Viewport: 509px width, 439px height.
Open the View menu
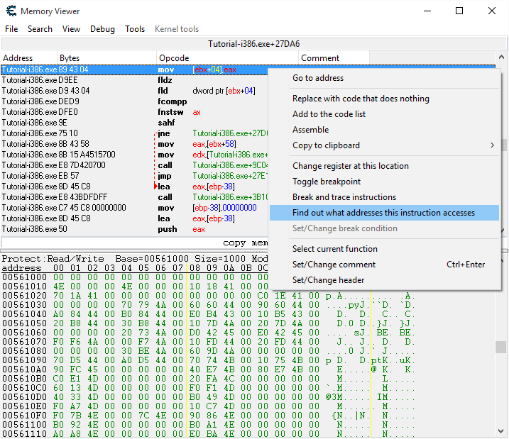click(71, 29)
